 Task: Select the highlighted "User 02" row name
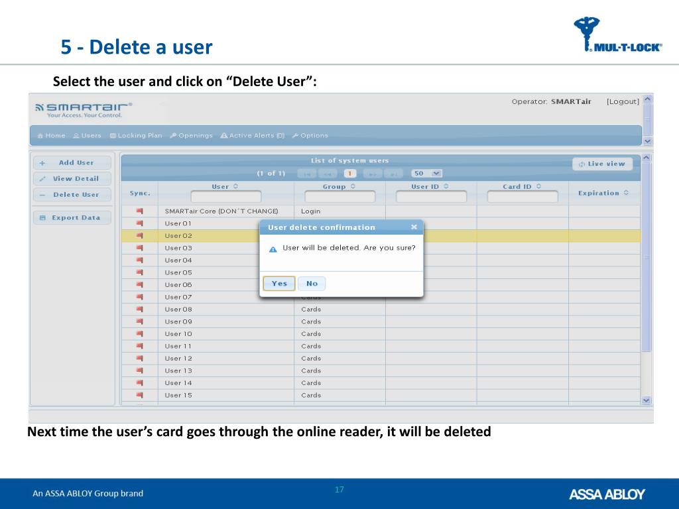pos(178,235)
